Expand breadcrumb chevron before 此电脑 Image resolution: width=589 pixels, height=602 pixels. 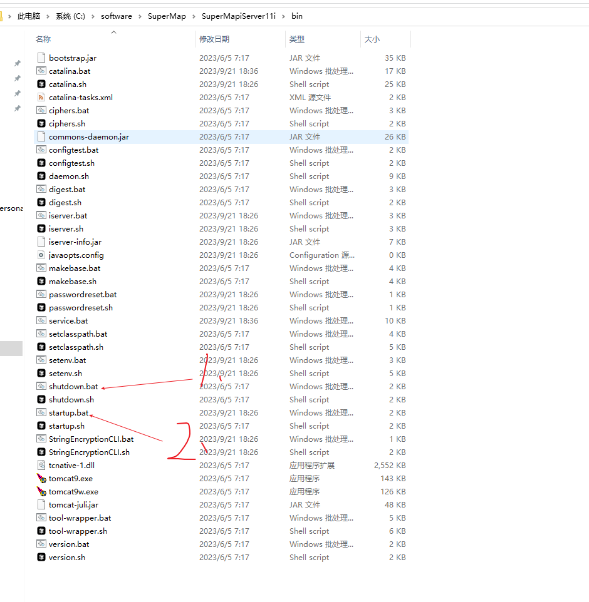point(9,16)
